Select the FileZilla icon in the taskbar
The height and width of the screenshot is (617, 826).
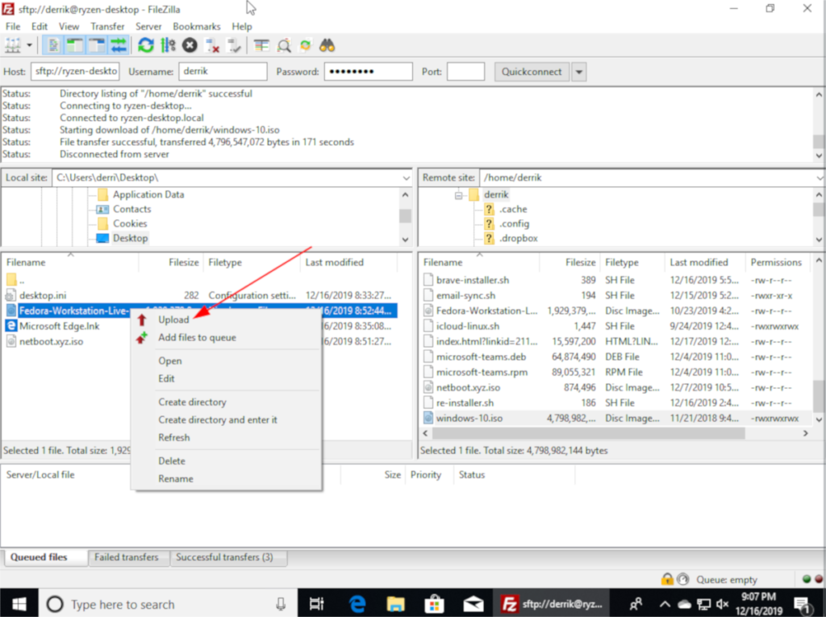tap(553, 603)
